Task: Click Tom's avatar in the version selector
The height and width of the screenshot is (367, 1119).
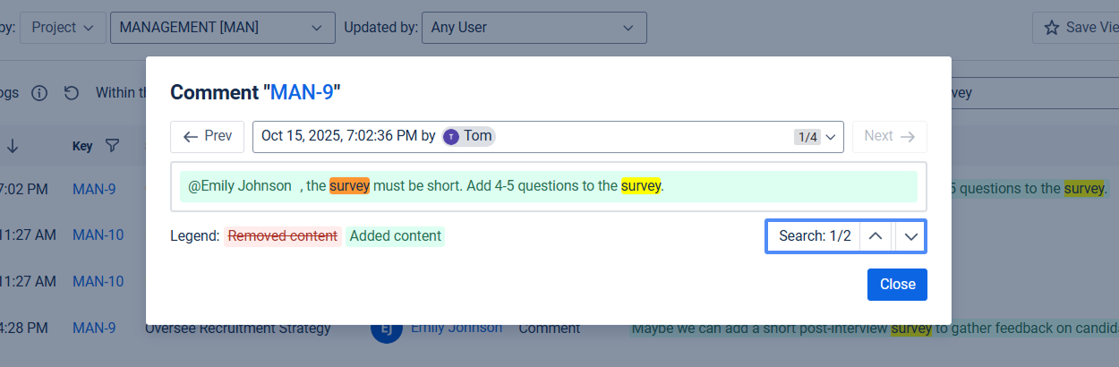Action: coord(451,136)
